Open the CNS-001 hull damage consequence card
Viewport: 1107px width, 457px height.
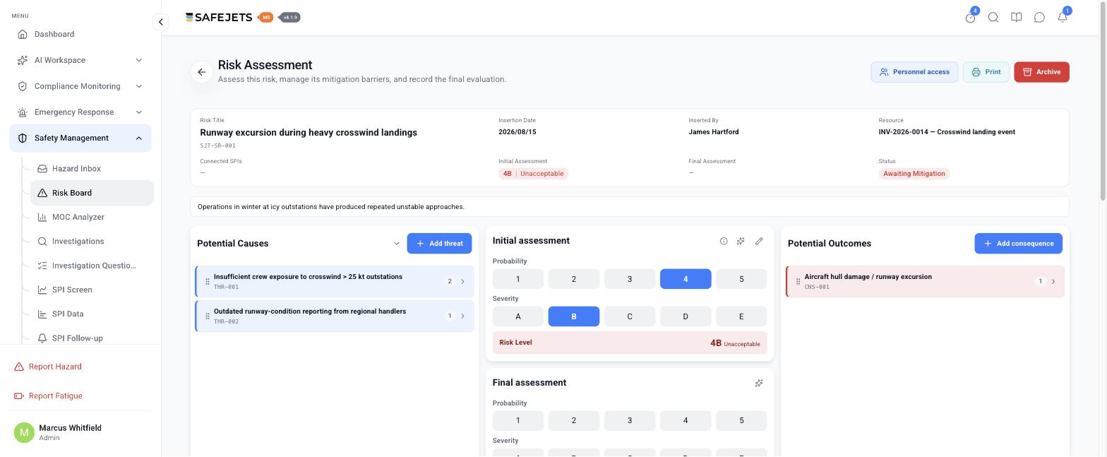coord(926,282)
